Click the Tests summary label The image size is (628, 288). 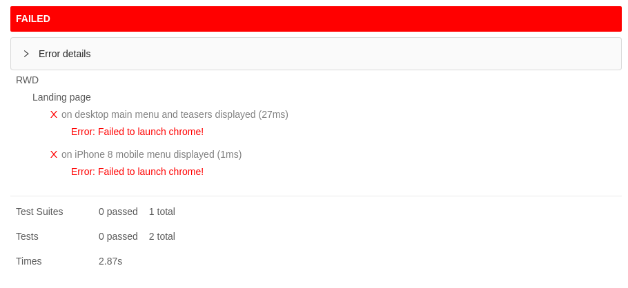click(27, 236)
